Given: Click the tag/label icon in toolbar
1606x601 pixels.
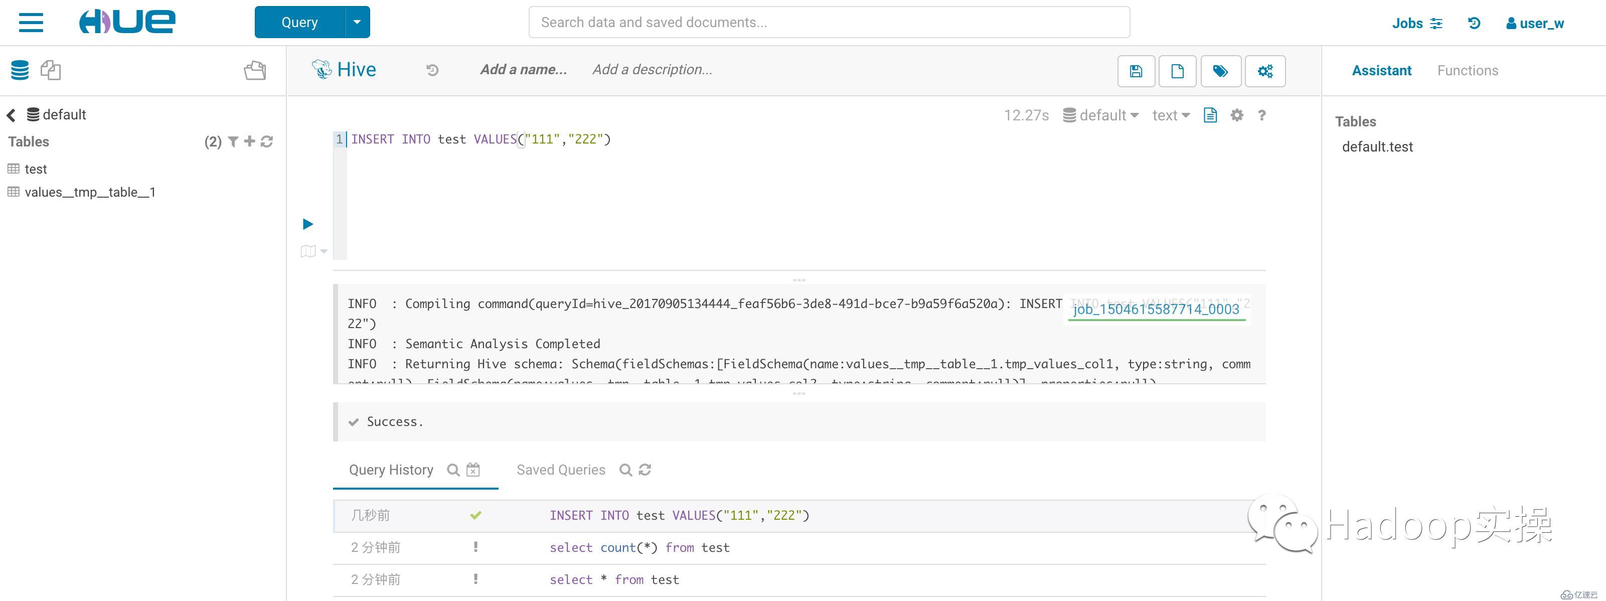Looking at the screenshot, I should (x=1221, y=71).
